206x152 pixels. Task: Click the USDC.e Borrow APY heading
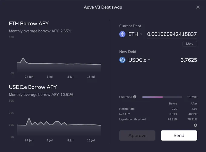coord(33,87)
